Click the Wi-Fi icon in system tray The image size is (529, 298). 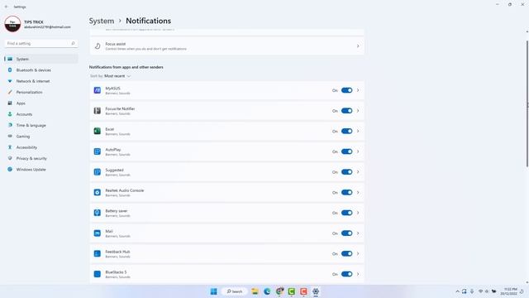point(480,291)
